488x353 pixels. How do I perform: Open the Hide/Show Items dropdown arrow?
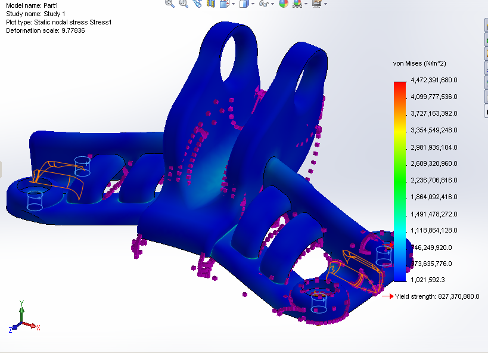[273, 5]
